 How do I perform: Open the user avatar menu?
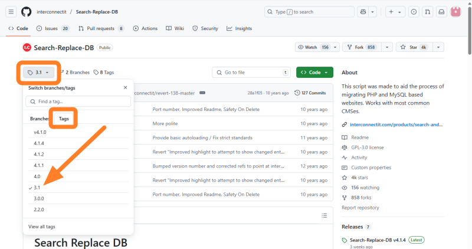pyautogui.click(x=455, y=12)
